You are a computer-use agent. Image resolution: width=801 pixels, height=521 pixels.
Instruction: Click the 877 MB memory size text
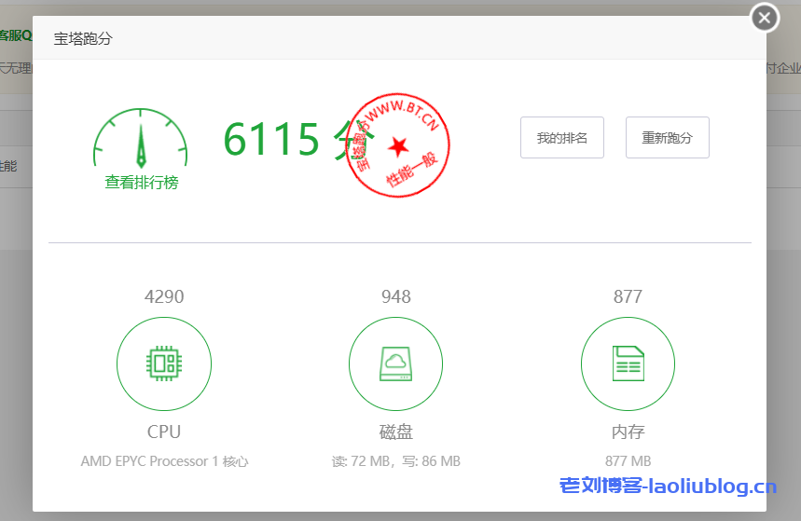pos(628,461)
